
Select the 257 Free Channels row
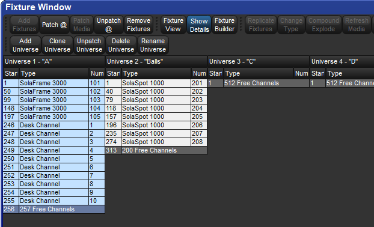54,209
